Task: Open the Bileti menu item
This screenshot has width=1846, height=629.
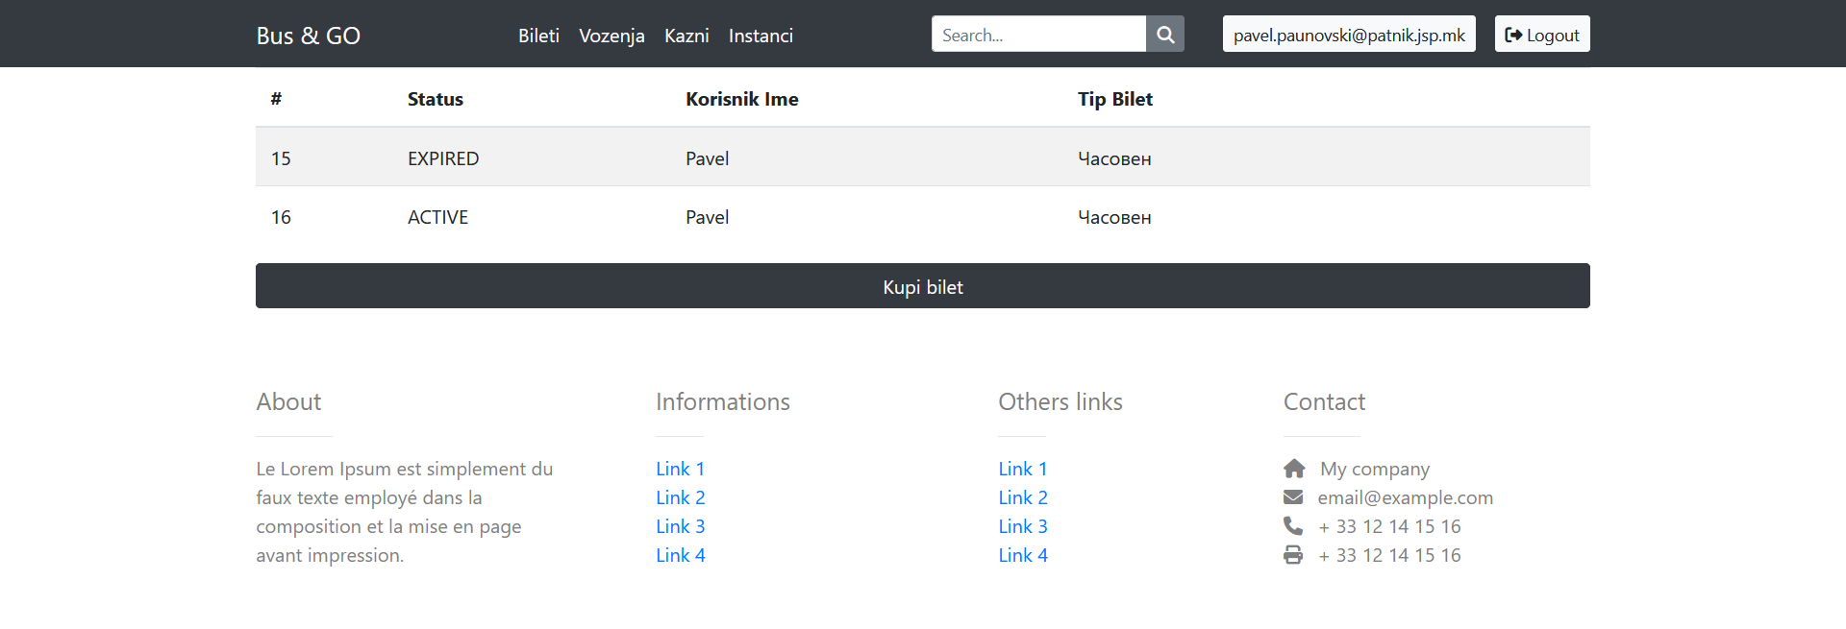Action: click(x=538, y=36)
